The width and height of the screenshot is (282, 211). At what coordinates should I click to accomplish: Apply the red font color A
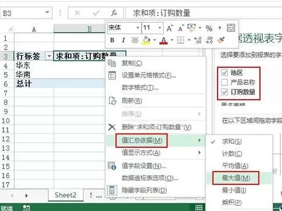tap(164, 41)
